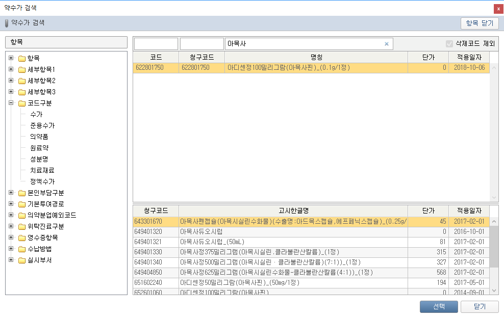
Task: Click the folder icon for 위탁진료구분
Action: pos(22,227)
